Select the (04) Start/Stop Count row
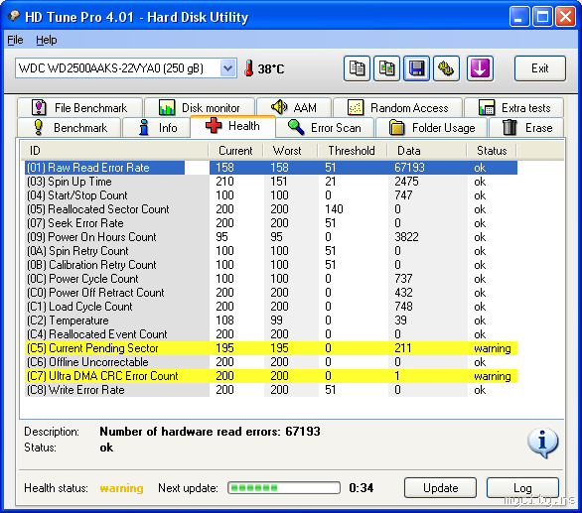This screenshot has width=582, height=513. (x=271, y=195)
